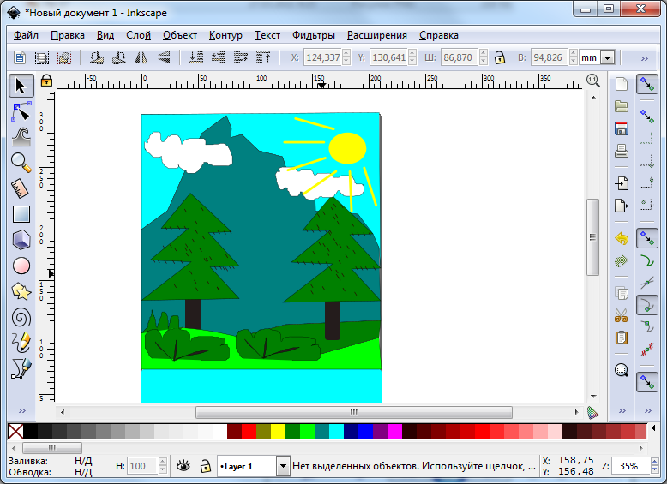Lower selection one step
Screen dimensions: 667x484
pos(219,57)
